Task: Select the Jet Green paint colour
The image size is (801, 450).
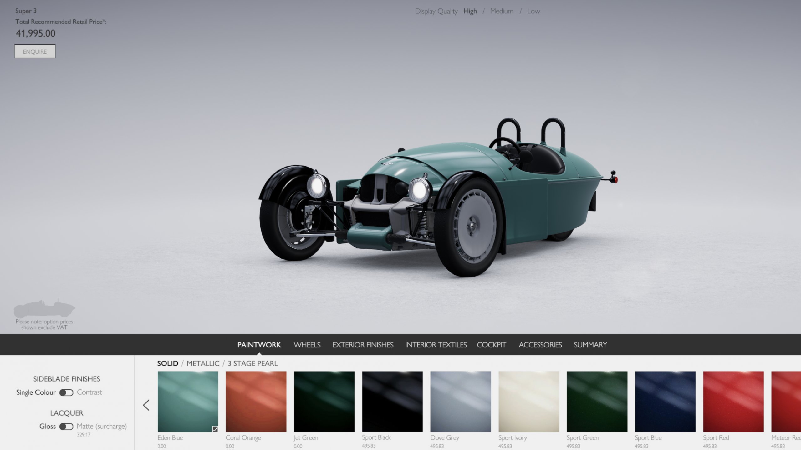Action: pyautogui.click(x=324, y=402)
